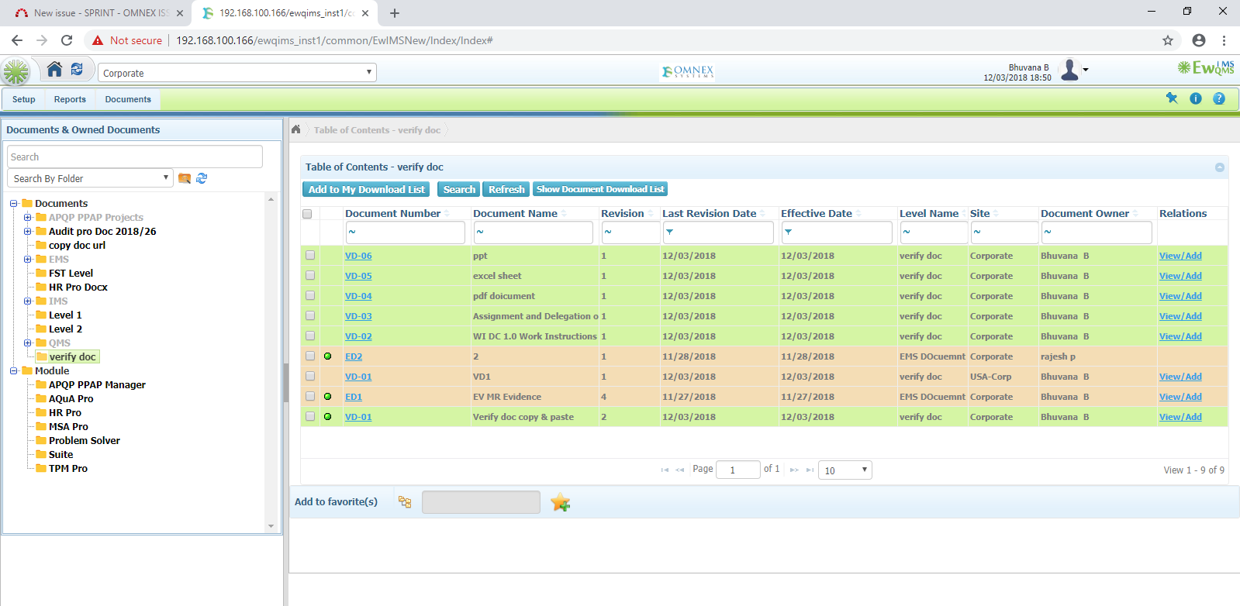The image size is (1240, 606).
Task: Click the green snowflake logo button
Action: tap(16, 72)
